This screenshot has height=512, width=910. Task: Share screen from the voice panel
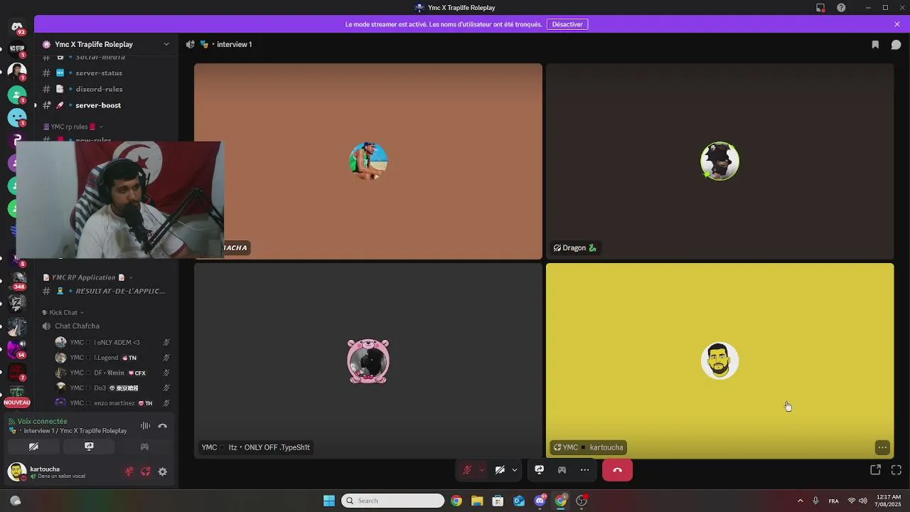point(89,447)
